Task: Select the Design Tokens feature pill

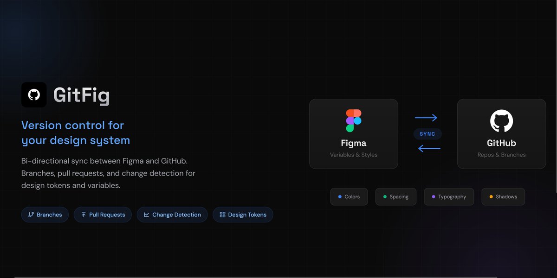Action: (243, 215)
